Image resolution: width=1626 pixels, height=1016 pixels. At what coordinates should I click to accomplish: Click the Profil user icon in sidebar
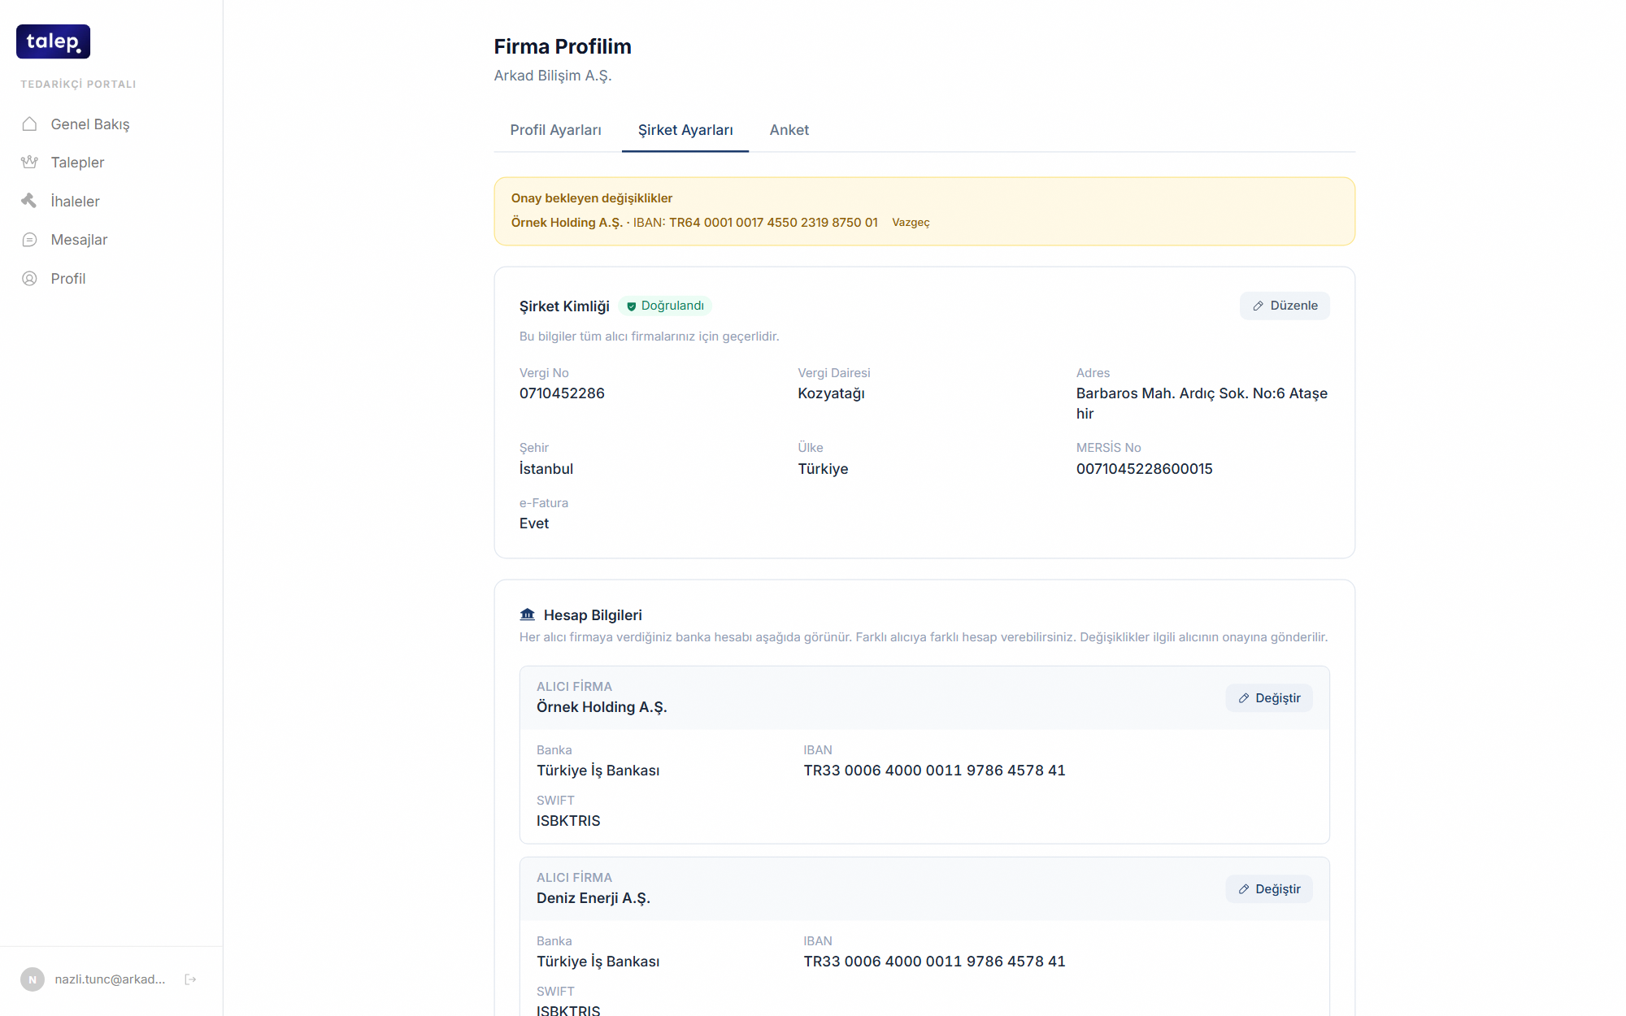pos(29,278)
